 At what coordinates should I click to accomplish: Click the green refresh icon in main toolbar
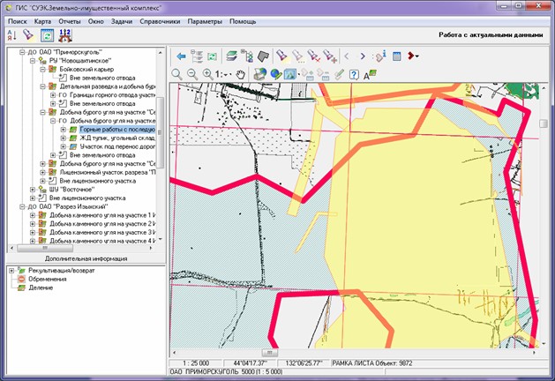[x=45, y=35]
